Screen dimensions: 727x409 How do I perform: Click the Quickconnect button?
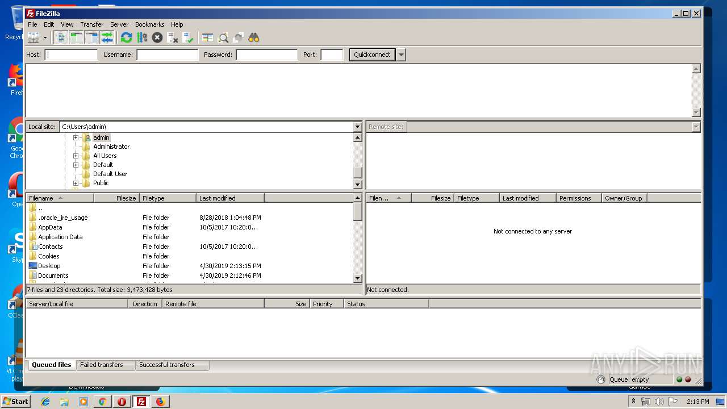coord(372,55)
